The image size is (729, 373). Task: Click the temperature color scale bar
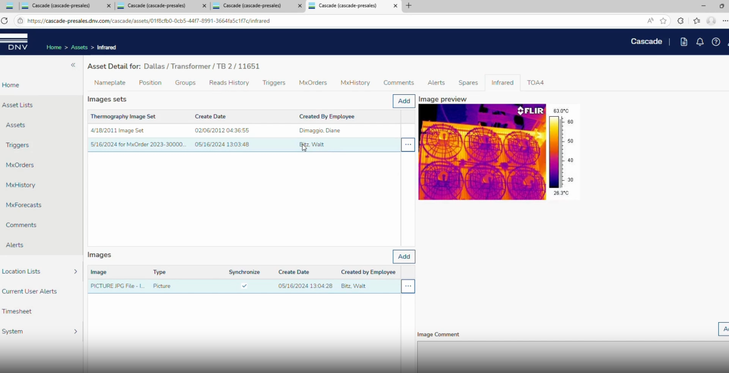tap(554, 152)
